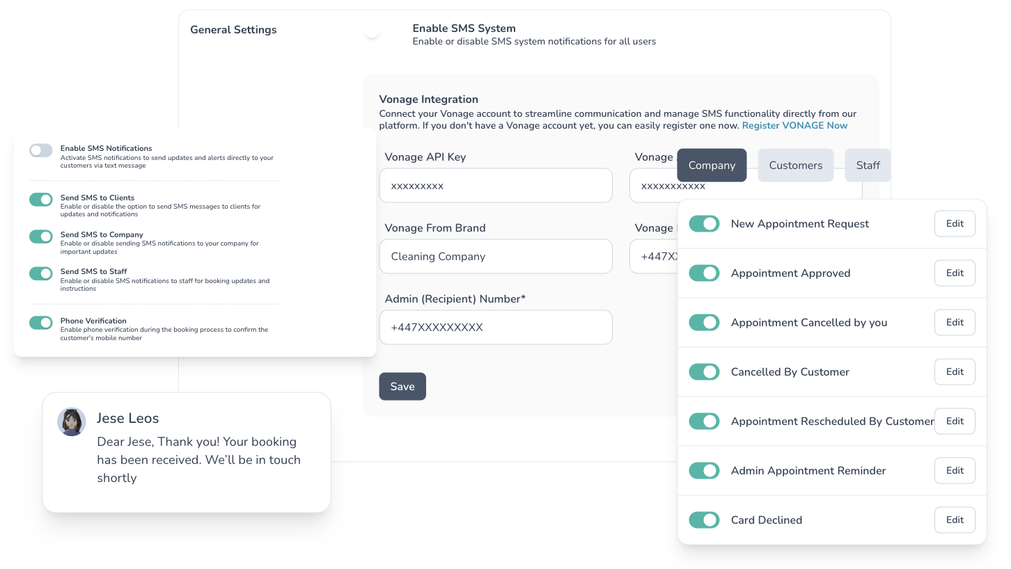
Task: Switch to the Customers tab
Action: pyautogui.click(x=796, y=166)
